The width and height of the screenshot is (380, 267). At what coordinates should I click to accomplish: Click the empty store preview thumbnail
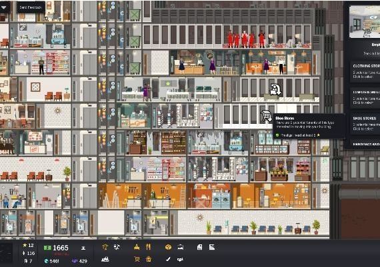click(x=365, y=22)
